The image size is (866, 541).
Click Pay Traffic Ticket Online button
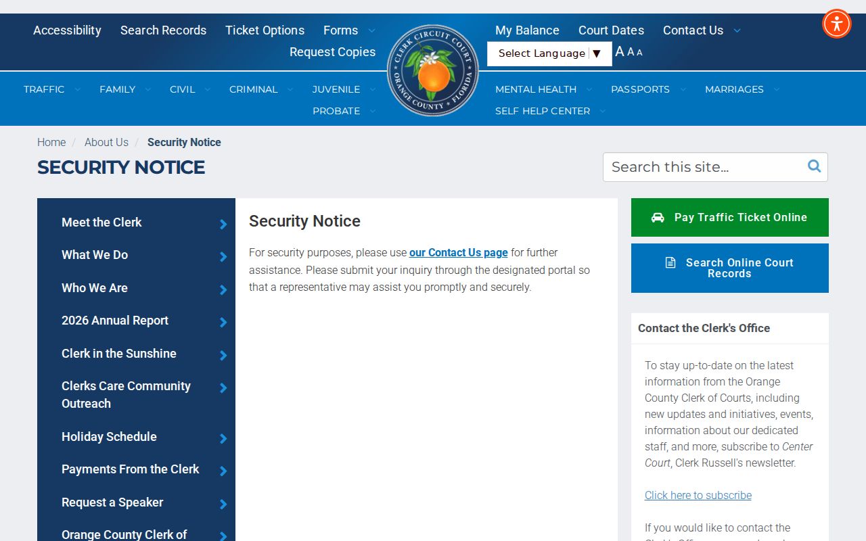click(730, 217)
